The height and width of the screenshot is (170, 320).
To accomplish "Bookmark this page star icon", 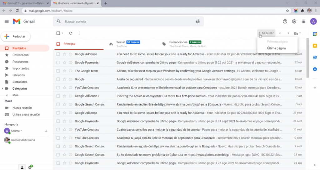I will click(x=287, y=11).
